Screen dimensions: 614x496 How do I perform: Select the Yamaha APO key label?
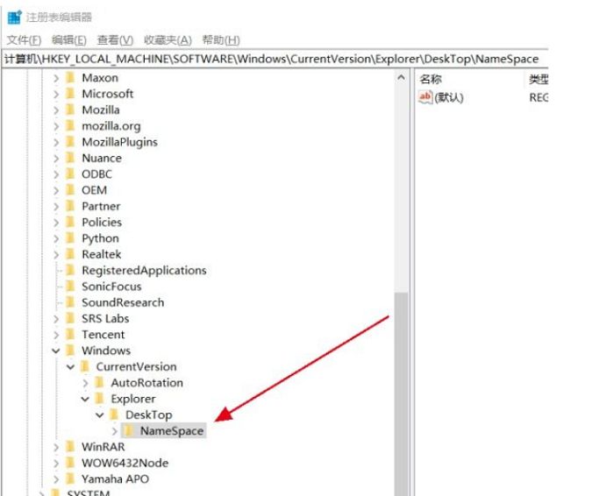(115, 479)
